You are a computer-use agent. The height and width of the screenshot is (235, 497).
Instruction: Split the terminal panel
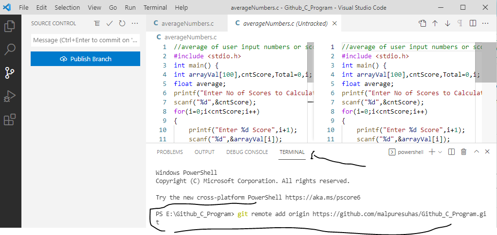point(452,152)
